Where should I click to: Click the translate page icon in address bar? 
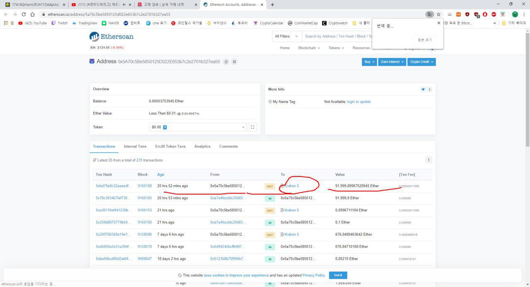tap(430, 14)
